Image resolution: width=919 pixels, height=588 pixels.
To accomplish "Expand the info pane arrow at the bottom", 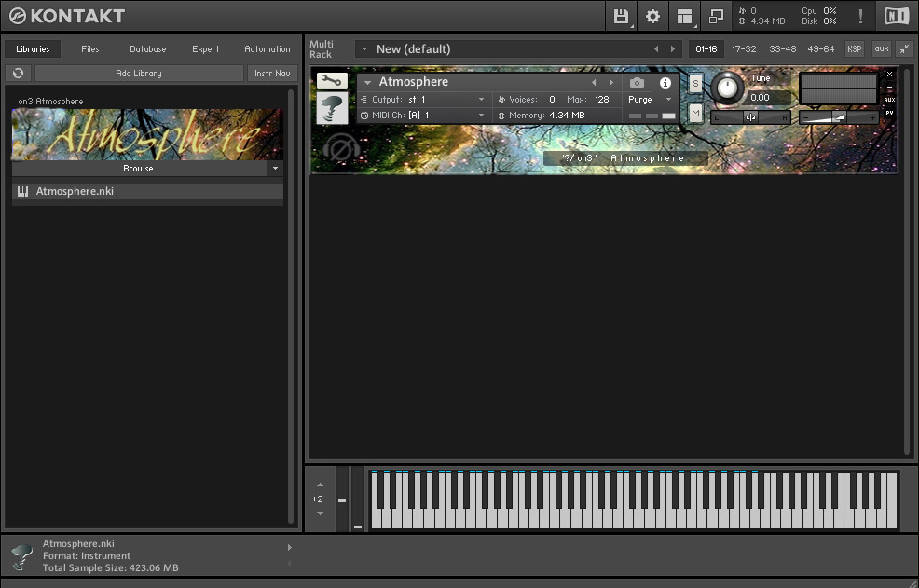I will pyautogui.click(x=290, y=548).
